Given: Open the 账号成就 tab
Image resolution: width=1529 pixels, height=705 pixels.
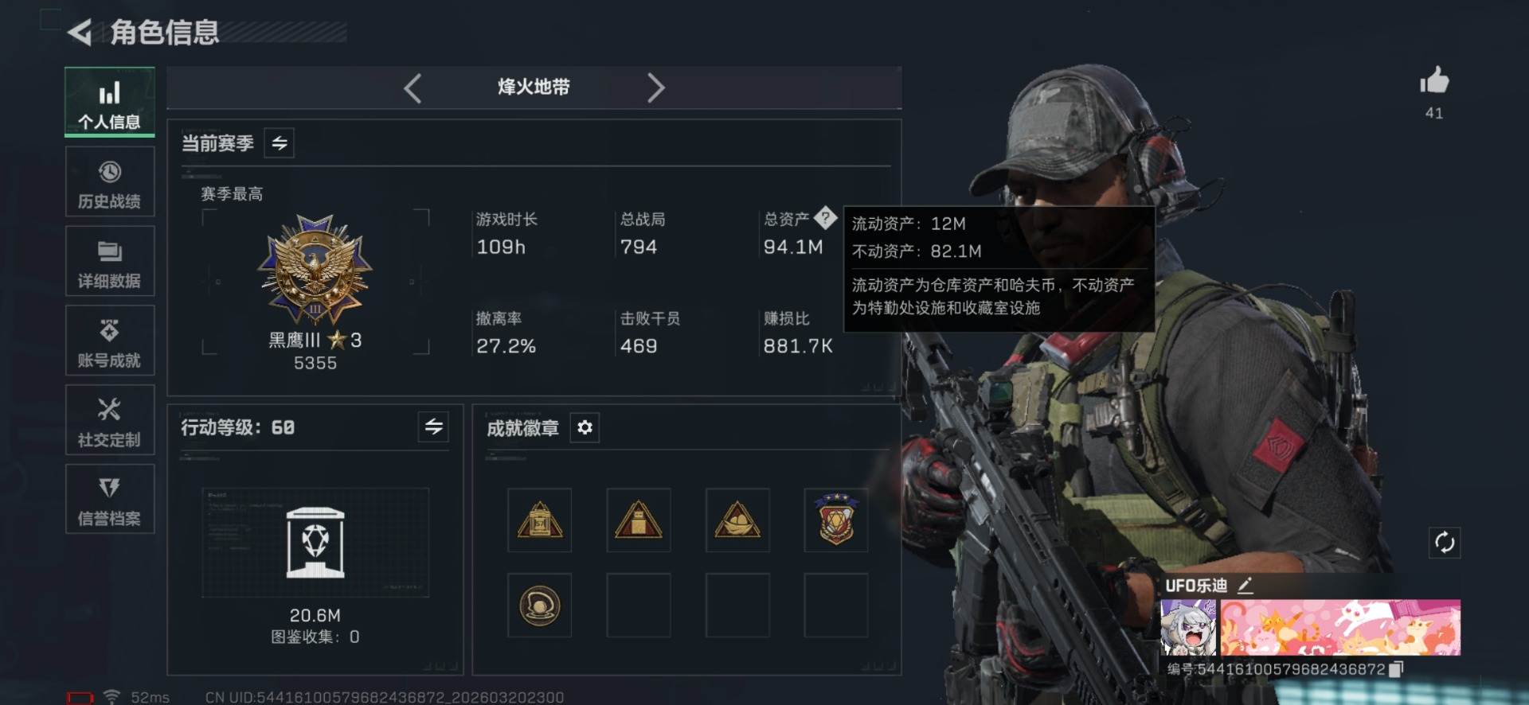Looking at the screenshot, I should coord(110,341).
